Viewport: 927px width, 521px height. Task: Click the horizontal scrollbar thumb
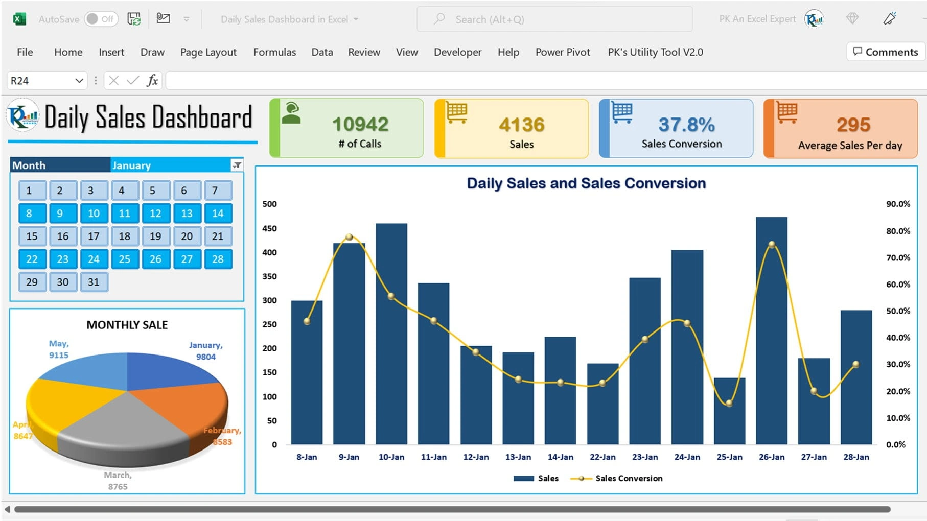[x=452, y=509]
